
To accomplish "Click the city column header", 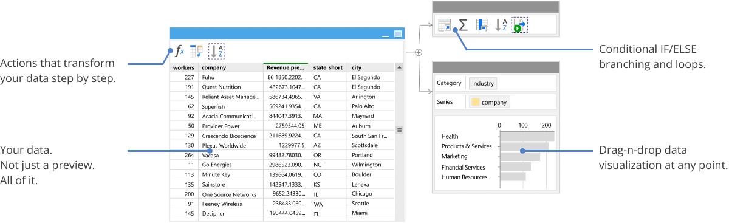I will (371, 67).
